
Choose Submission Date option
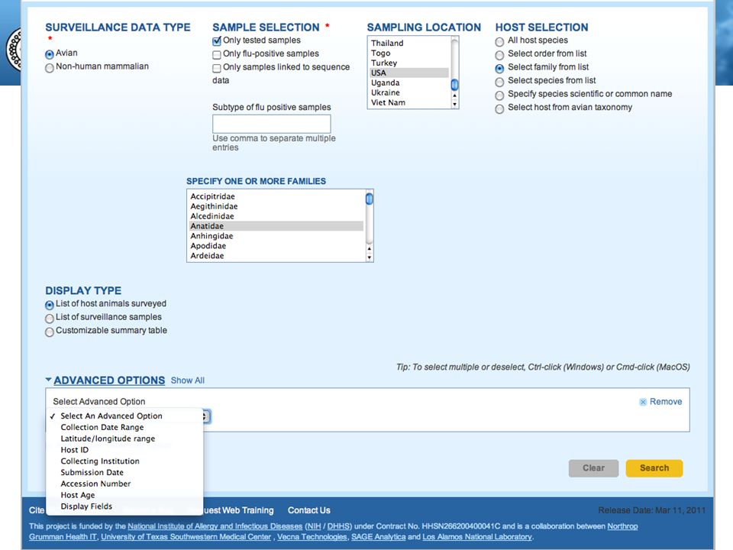[124, 472]
